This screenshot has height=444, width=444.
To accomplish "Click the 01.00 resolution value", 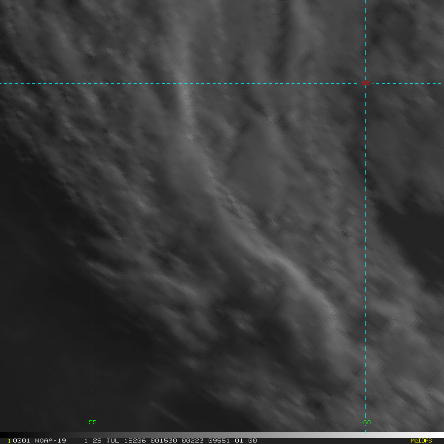I will tap(246, 441).
